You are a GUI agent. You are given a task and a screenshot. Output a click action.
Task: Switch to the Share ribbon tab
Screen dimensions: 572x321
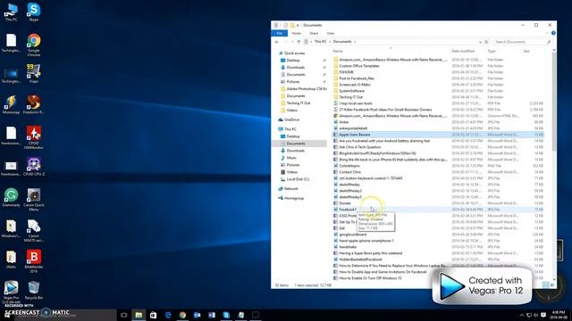coord(314,33)
